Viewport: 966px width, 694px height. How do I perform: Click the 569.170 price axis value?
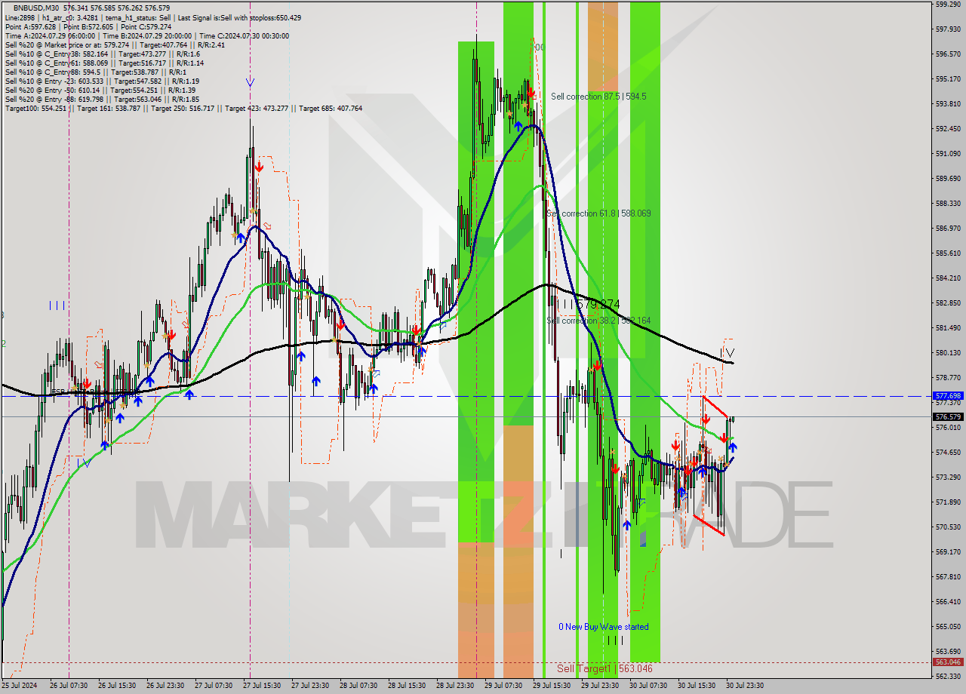coord(948,552)
